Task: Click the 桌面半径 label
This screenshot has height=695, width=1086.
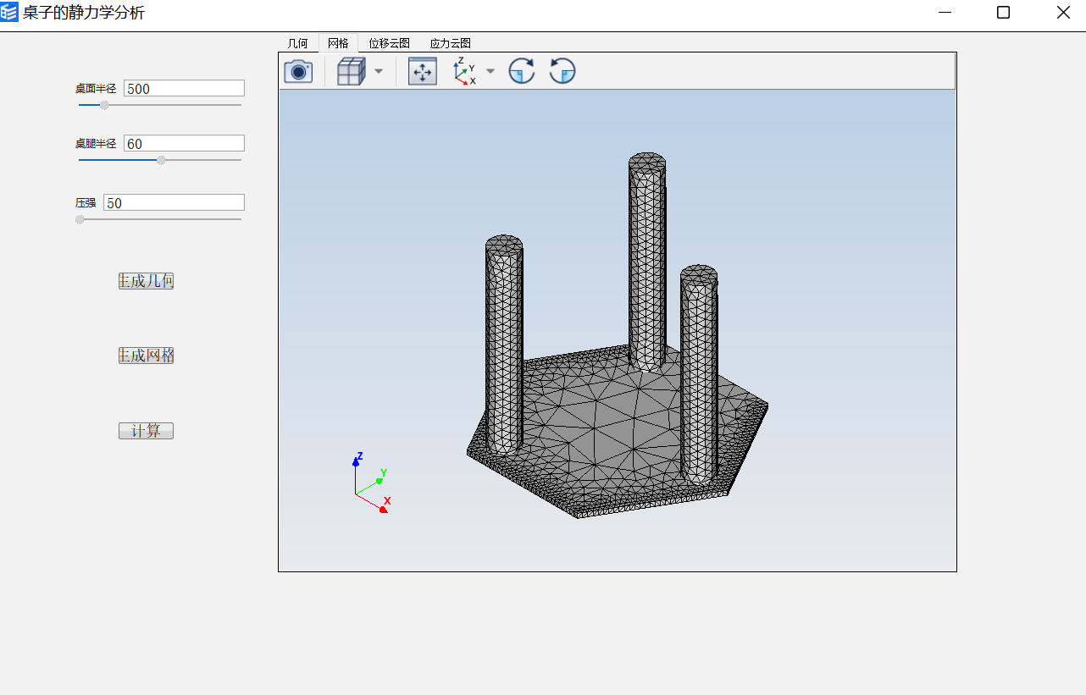Action: [96, 88]
